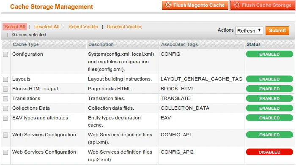Click ENABLED status badge for Configuration
The height and width of the screenshot is (165, 296).
click(x=269, y=54)
